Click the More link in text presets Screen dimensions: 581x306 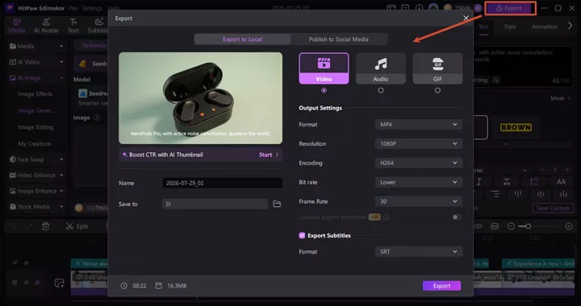point(562,98)
